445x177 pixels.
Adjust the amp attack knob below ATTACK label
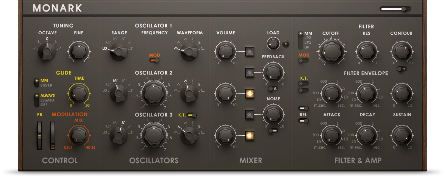tap(332, 135)
